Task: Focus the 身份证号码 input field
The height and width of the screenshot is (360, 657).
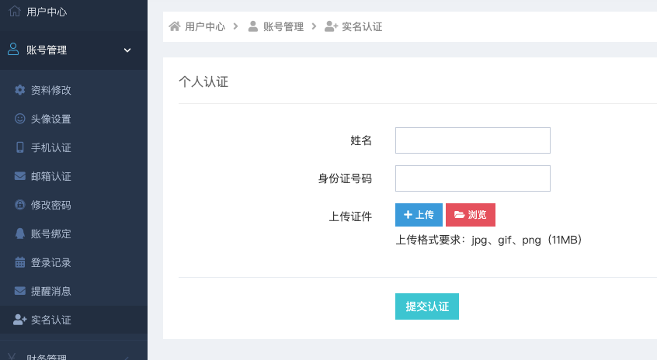Action: pyautogui.click(x=473, y=178)
